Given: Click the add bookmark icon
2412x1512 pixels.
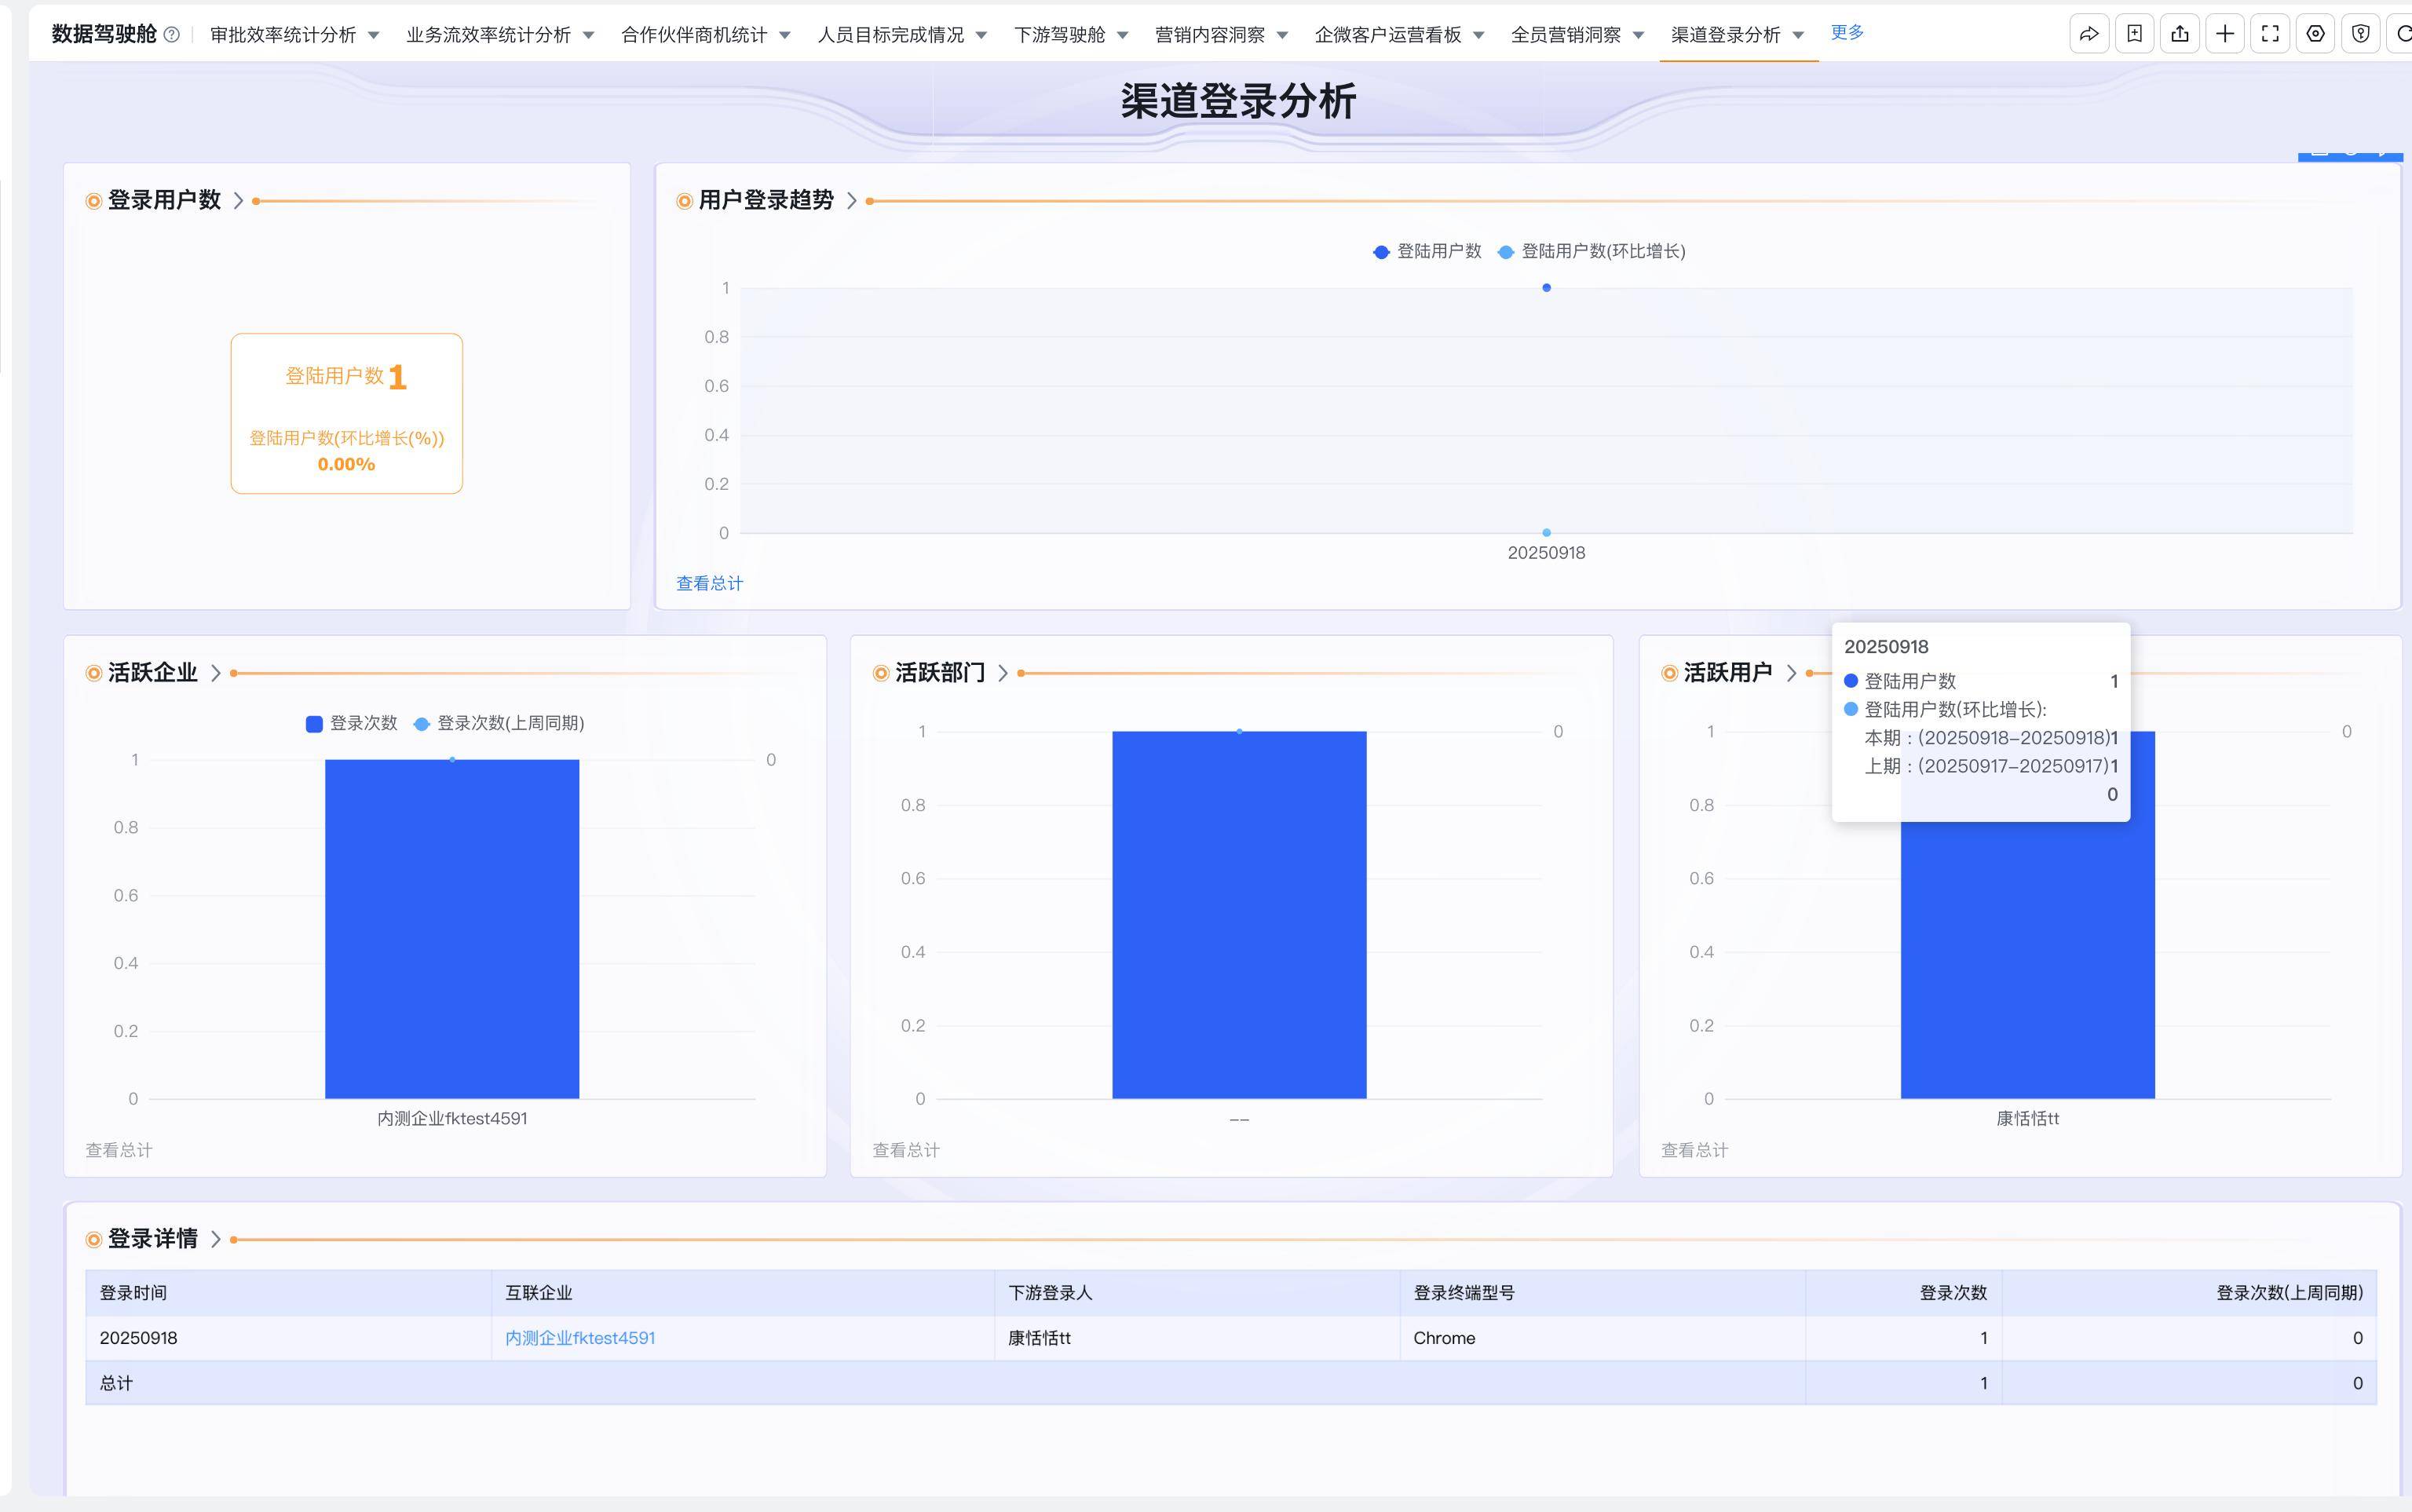Looking at the screenshot, I should pyautogui.click(x=2134, y=34).
